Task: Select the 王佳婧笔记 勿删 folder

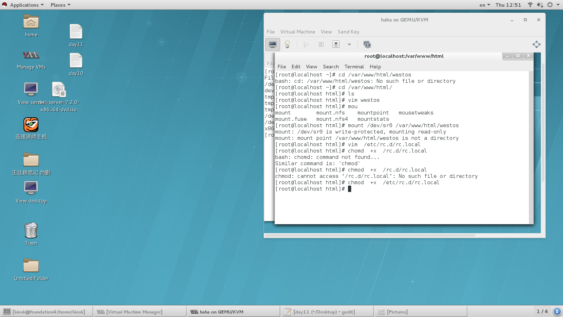Action: [31, 164]
